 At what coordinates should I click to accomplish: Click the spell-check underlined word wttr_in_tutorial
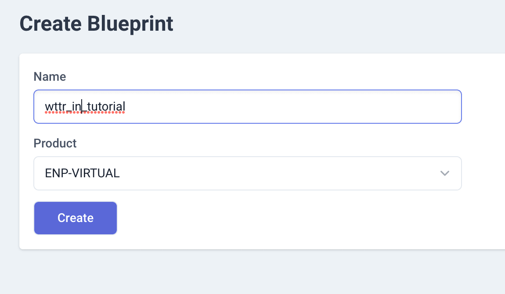coord(85,107)
